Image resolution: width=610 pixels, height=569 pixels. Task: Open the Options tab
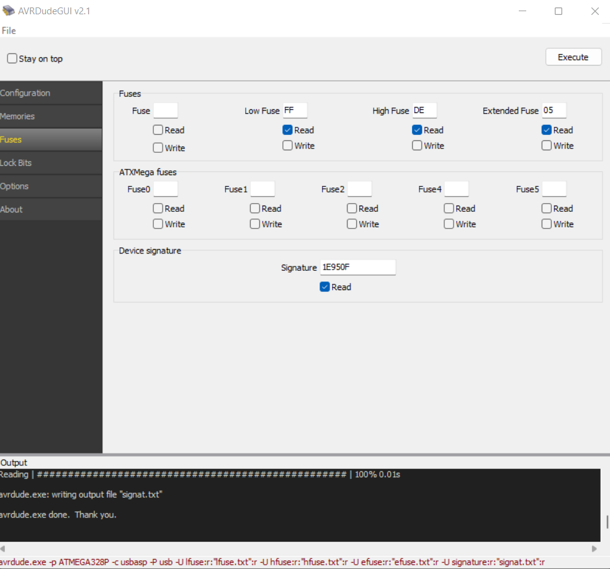tap(51, 186)
